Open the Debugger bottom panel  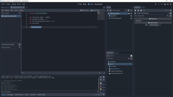pos(10,95)
